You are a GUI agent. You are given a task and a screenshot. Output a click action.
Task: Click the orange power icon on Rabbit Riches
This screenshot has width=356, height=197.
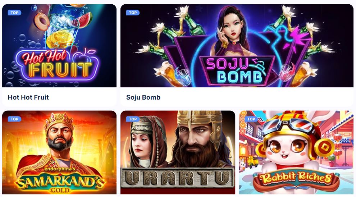coord(243,119)
